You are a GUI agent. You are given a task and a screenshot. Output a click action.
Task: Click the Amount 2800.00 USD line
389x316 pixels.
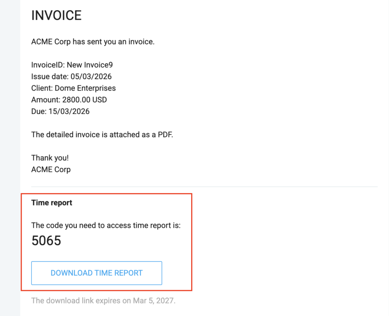pyautogui.click(x=69, y=100)
